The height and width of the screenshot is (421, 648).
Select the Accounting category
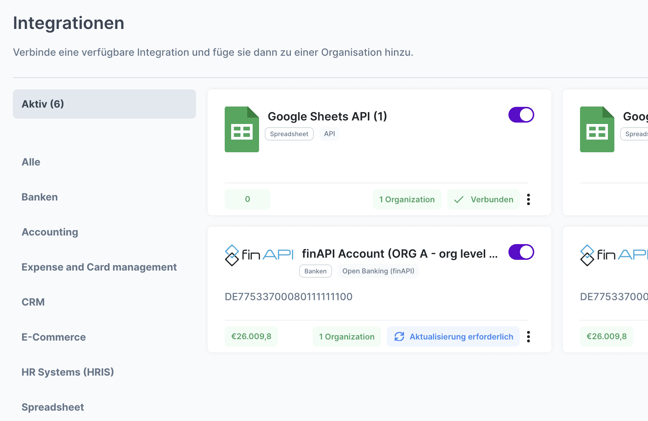(50, 232)
